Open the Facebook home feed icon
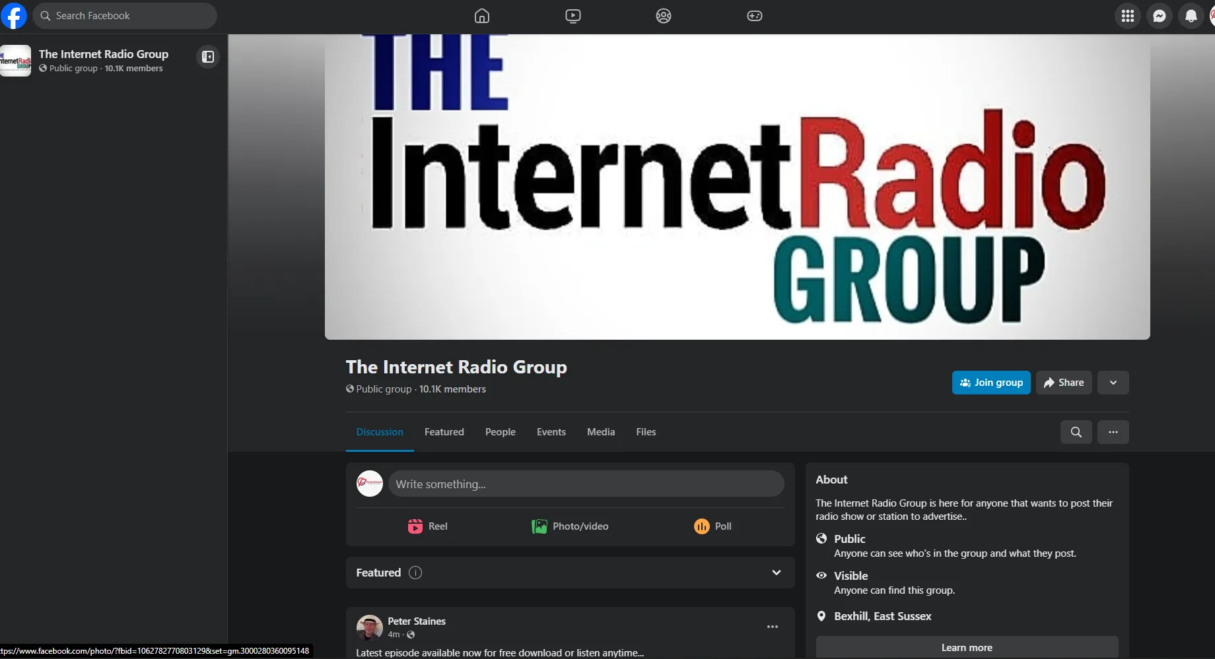 click(x=481, y=15)
